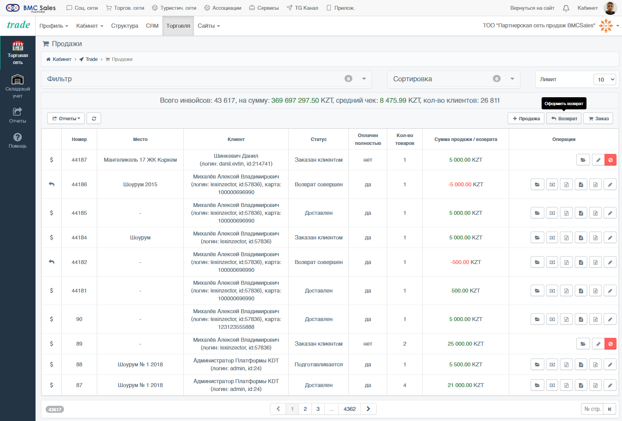Click the pencil edit icon for invoice 44184

click(610, 237)
